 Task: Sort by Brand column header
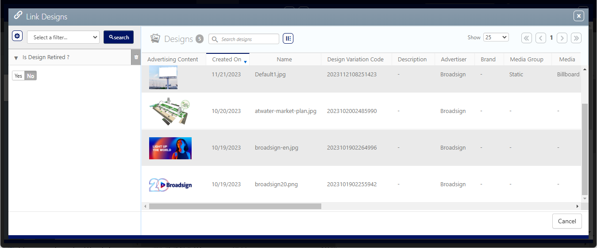coord(488,59)
